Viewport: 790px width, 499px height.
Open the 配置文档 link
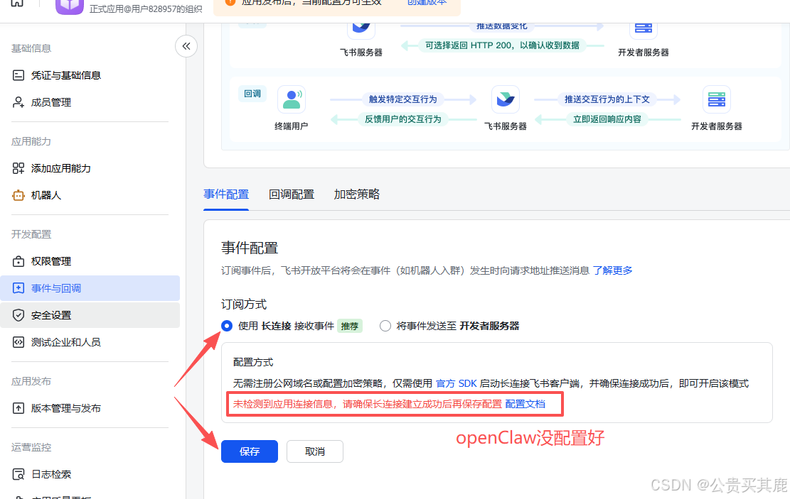525,404
